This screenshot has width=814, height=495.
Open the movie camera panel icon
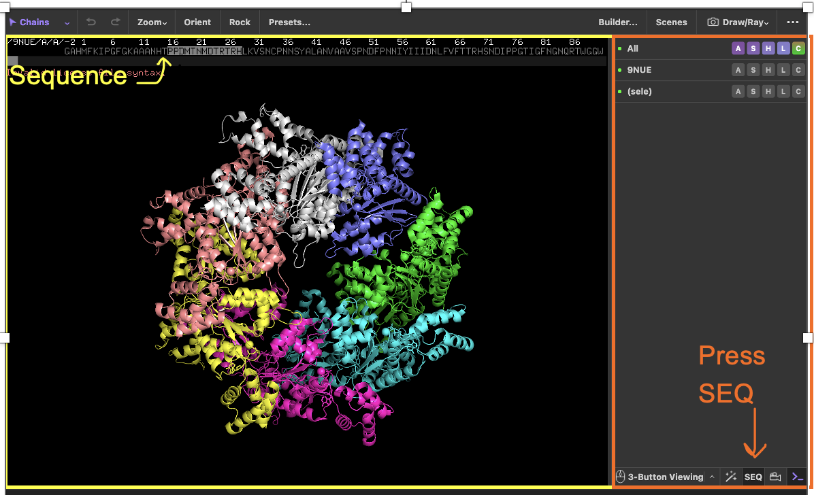point(775,477)
